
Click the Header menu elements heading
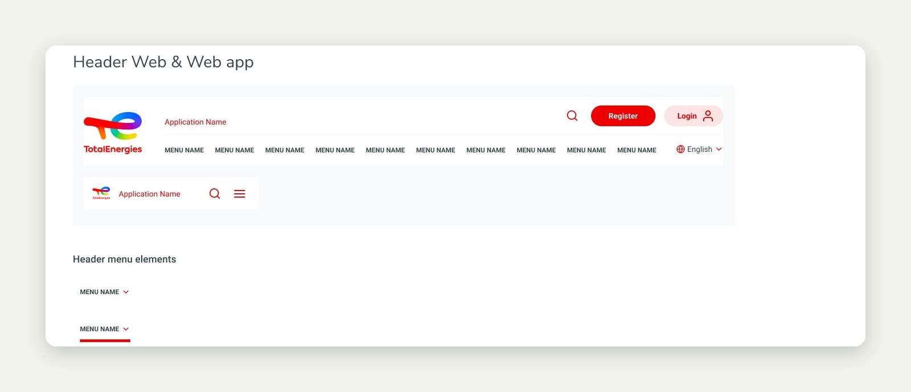[x=124, y=259]
